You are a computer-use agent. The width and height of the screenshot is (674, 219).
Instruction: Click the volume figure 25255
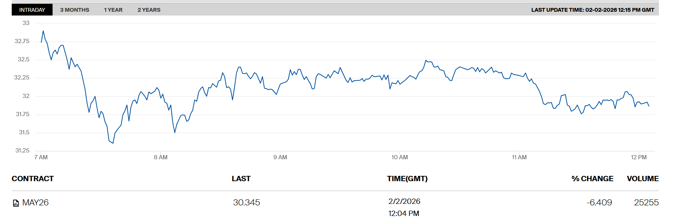click(x=646, y=203)
